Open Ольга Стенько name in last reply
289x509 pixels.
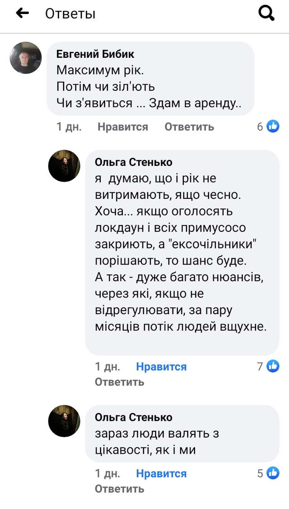134,417
